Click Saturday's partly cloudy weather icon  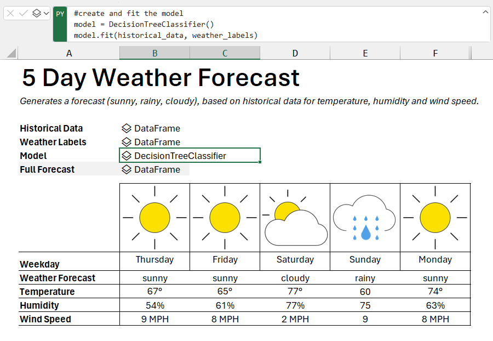(x=295, y=218)
